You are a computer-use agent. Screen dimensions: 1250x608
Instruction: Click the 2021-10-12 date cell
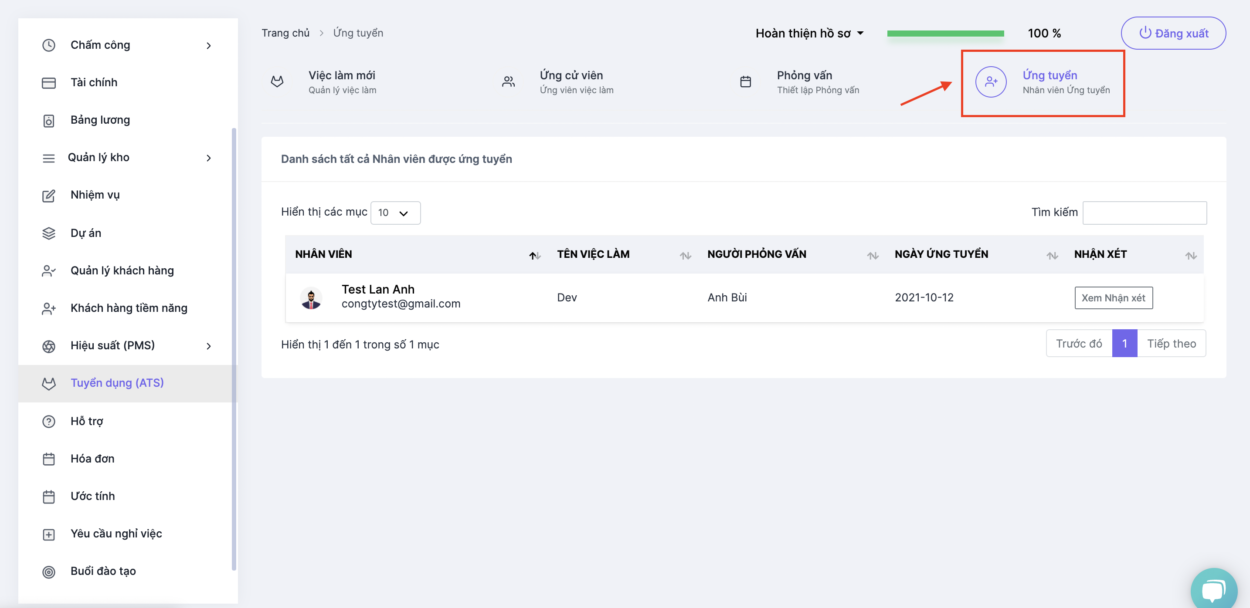(x=924, y=298)
